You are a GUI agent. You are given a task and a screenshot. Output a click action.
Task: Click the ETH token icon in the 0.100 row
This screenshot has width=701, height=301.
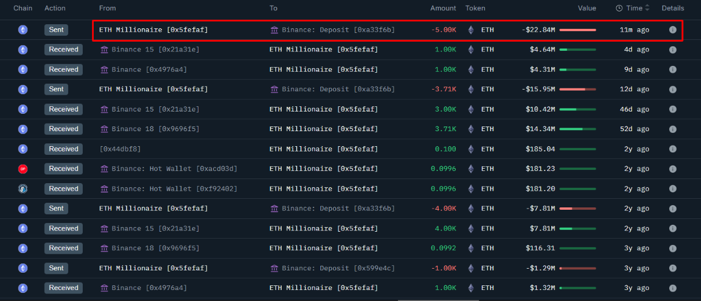(471, 149)
